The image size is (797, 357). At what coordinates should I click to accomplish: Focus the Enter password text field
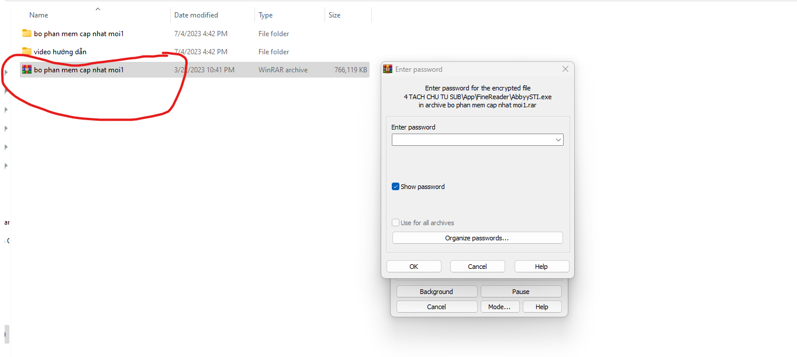pos(472,140)
